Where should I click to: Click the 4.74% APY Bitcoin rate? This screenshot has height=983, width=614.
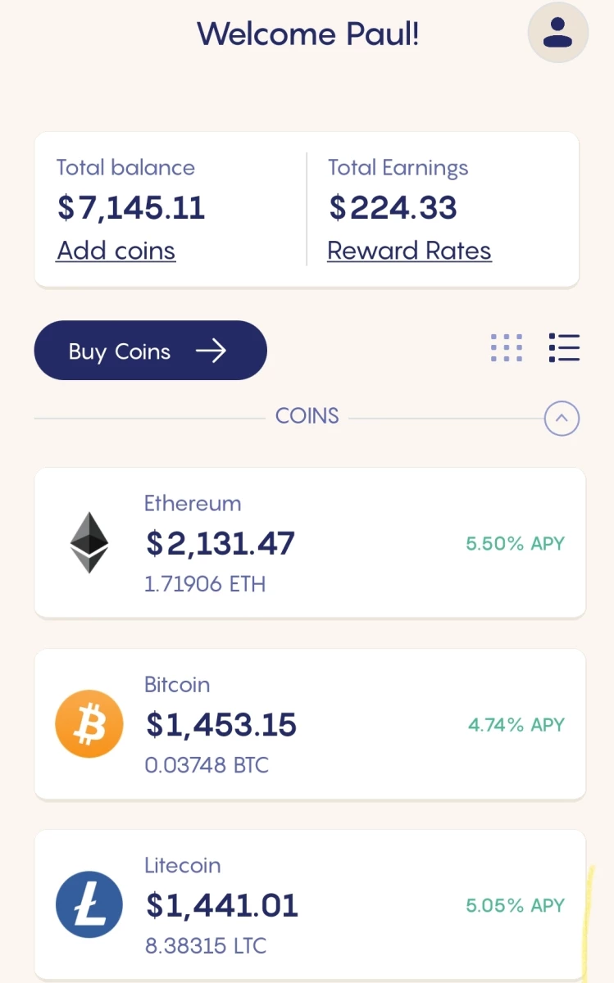(x=516, y=725)
